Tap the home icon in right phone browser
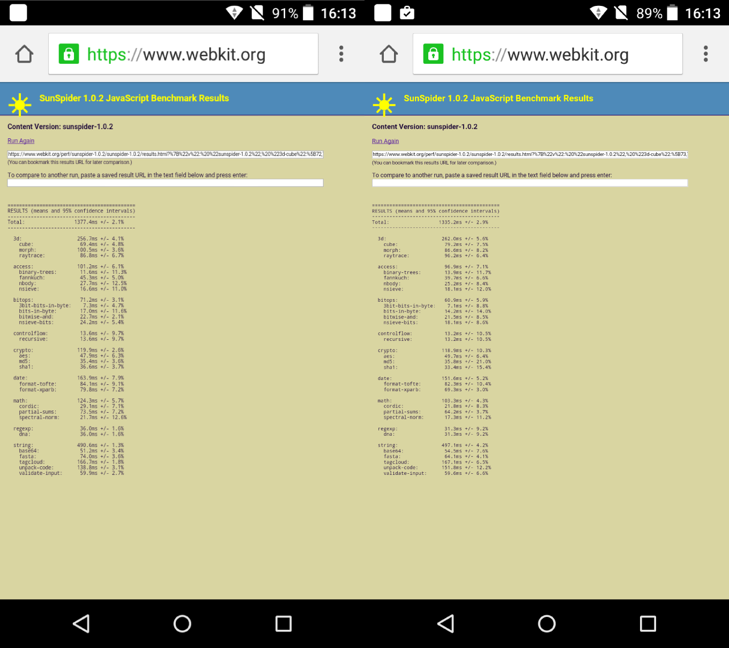This screenshot has width=729, height=648. (389, 54)
